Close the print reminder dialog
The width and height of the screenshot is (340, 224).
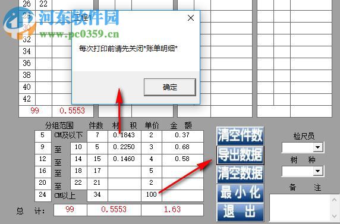click(191, 18)
